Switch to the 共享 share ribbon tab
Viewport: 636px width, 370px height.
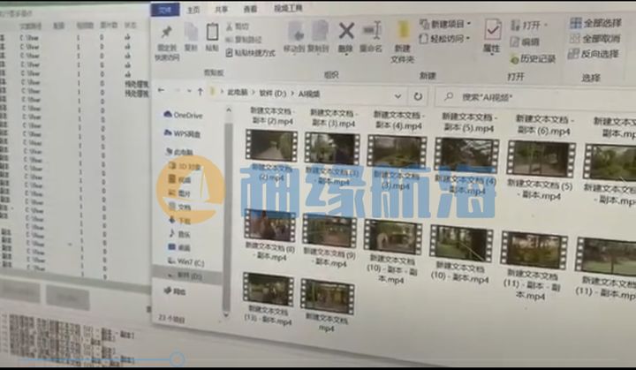click(x=222, y=10)
